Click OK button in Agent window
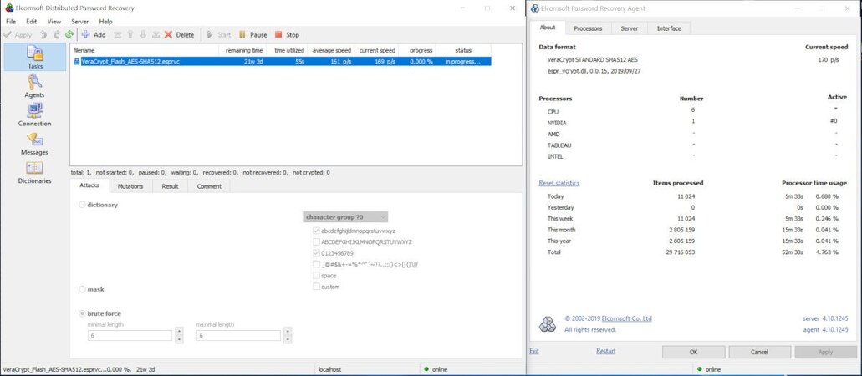 point(693,352)
